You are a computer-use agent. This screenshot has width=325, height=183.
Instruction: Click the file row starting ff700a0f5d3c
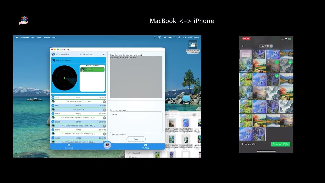[x=78, y=118]
